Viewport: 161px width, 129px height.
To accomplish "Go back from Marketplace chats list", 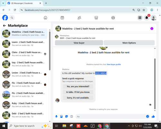I will point(5,25).
